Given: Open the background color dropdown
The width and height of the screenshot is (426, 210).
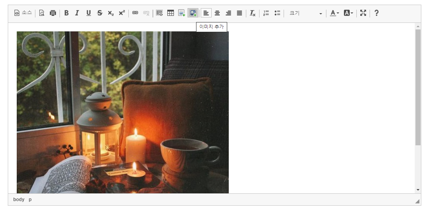Looking at the screenshot, I should pyautogui.click(x=348, y=13).
